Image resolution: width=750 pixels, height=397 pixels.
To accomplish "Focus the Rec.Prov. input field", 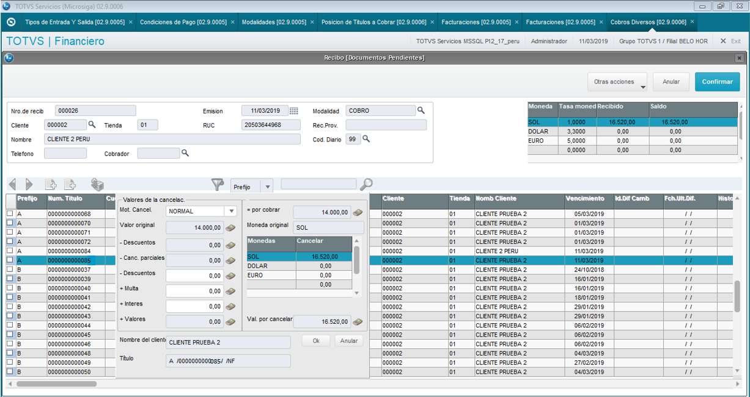I will (386, 124).
